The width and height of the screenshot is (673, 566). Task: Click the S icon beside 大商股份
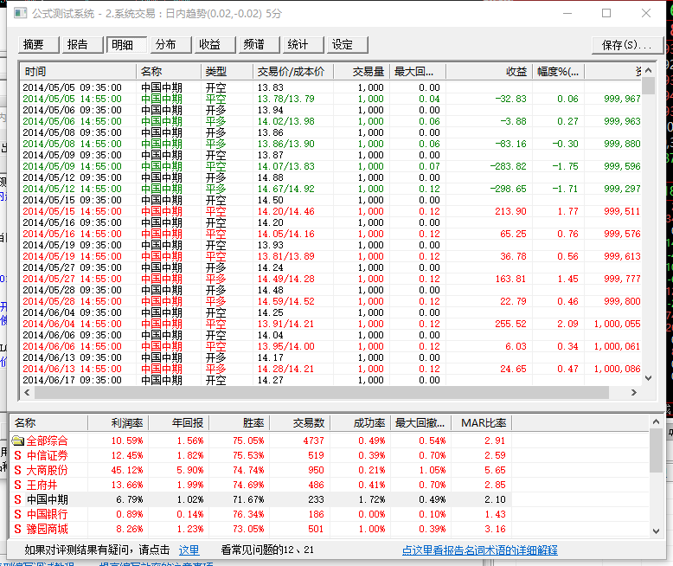pos(17,471)
